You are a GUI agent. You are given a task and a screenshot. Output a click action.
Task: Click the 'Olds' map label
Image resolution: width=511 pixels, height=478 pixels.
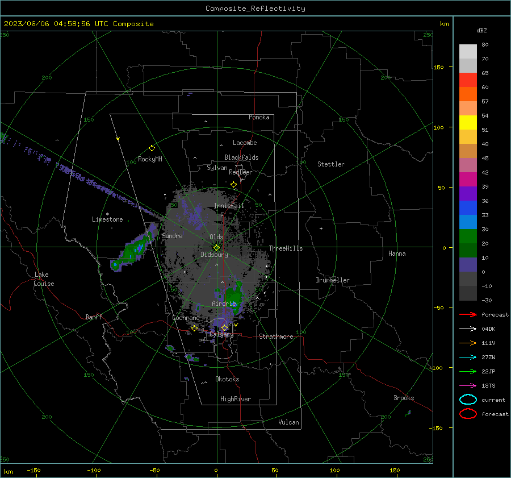[216, 237]
